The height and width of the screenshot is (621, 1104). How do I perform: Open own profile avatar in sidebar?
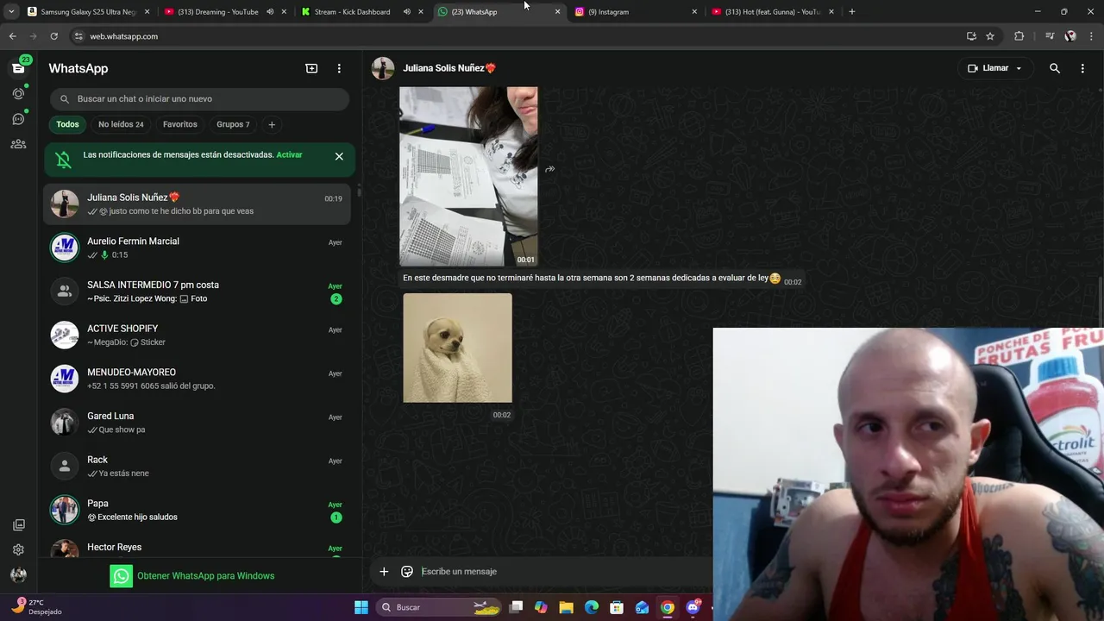pos(18,574)
